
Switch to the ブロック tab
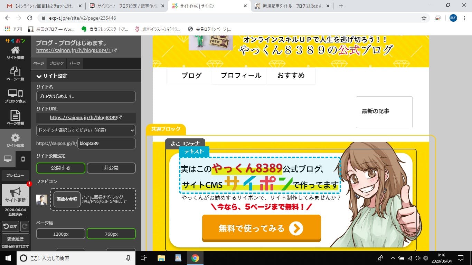[56, 63]
